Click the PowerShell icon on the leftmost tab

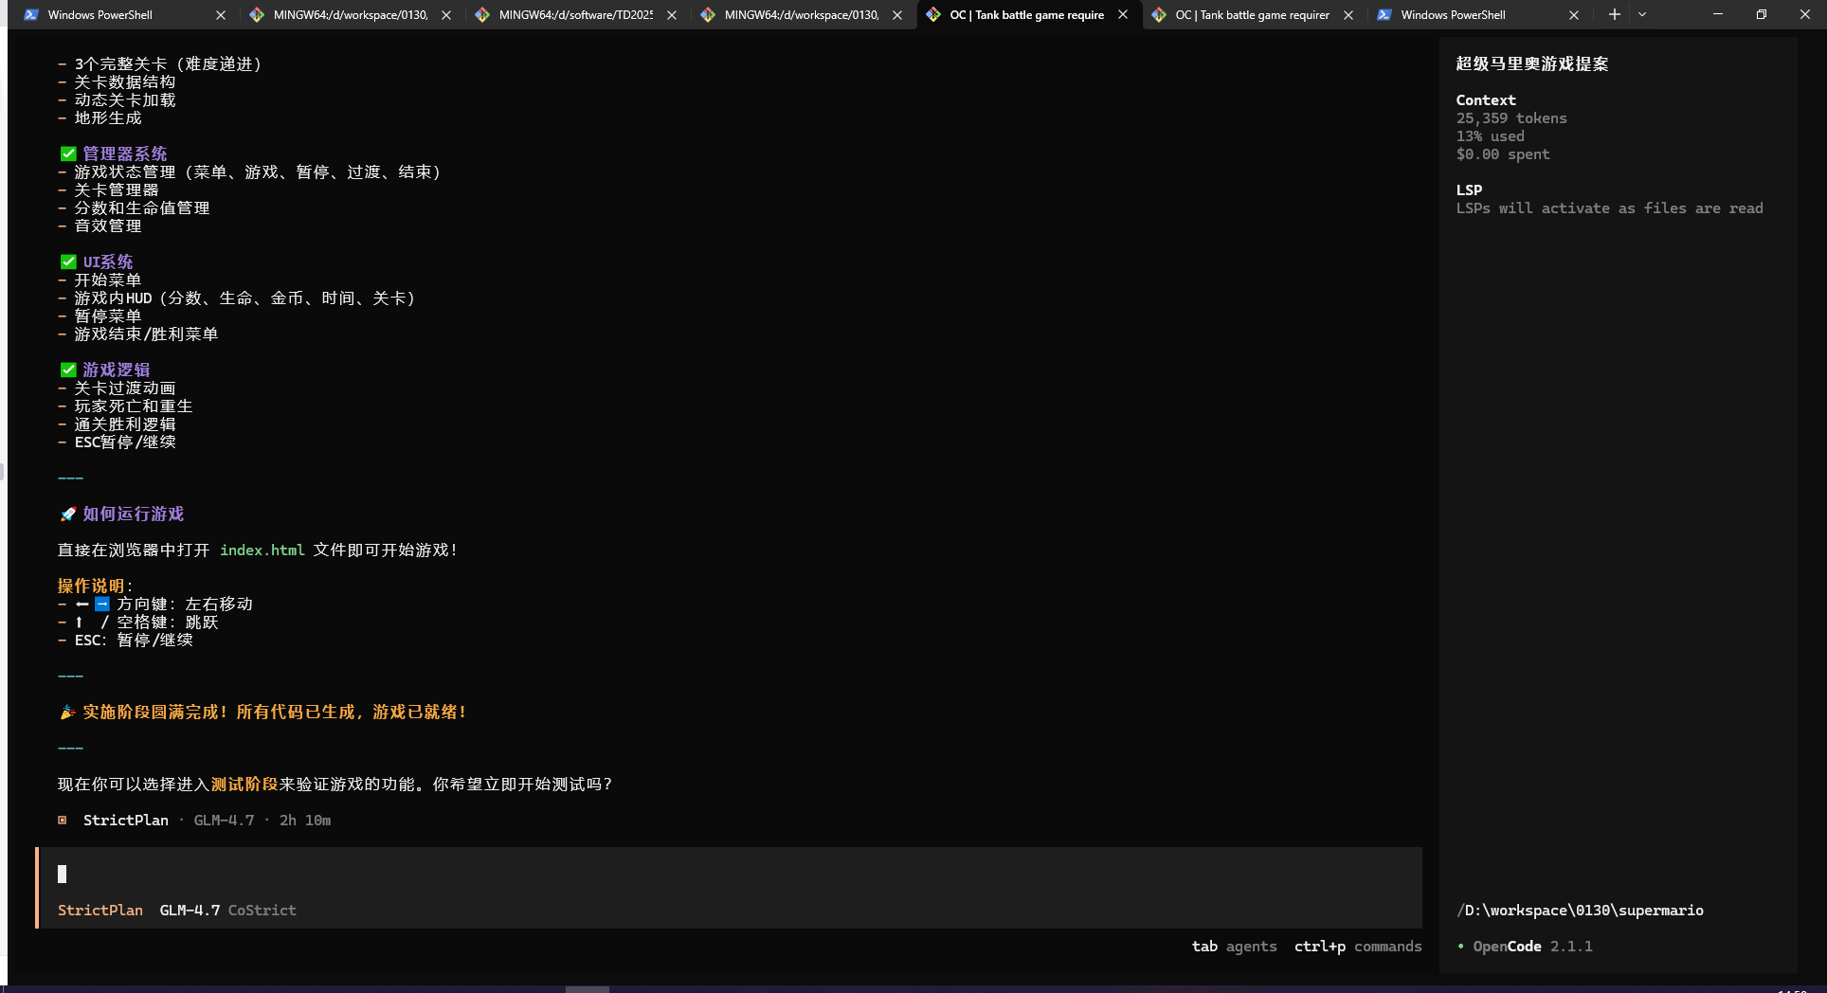[31, 15]
